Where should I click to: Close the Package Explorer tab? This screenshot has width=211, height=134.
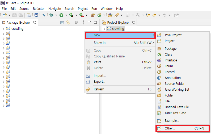34,23
